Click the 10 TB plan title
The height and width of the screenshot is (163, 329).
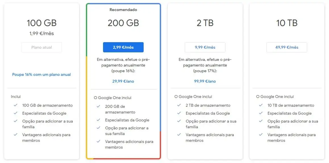point(287,23)
